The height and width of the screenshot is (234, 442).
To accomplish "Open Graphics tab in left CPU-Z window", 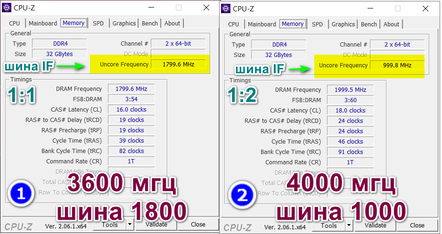I will pos(124,24).
